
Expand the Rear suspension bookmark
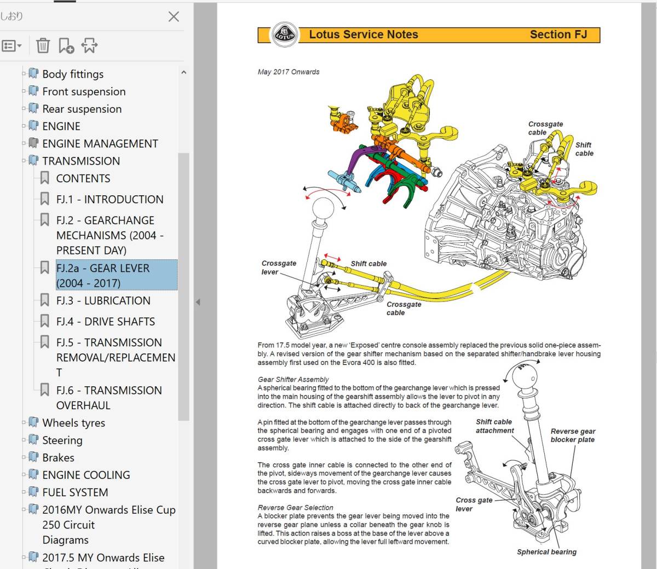pyautogui.click(x=24, y=109)
